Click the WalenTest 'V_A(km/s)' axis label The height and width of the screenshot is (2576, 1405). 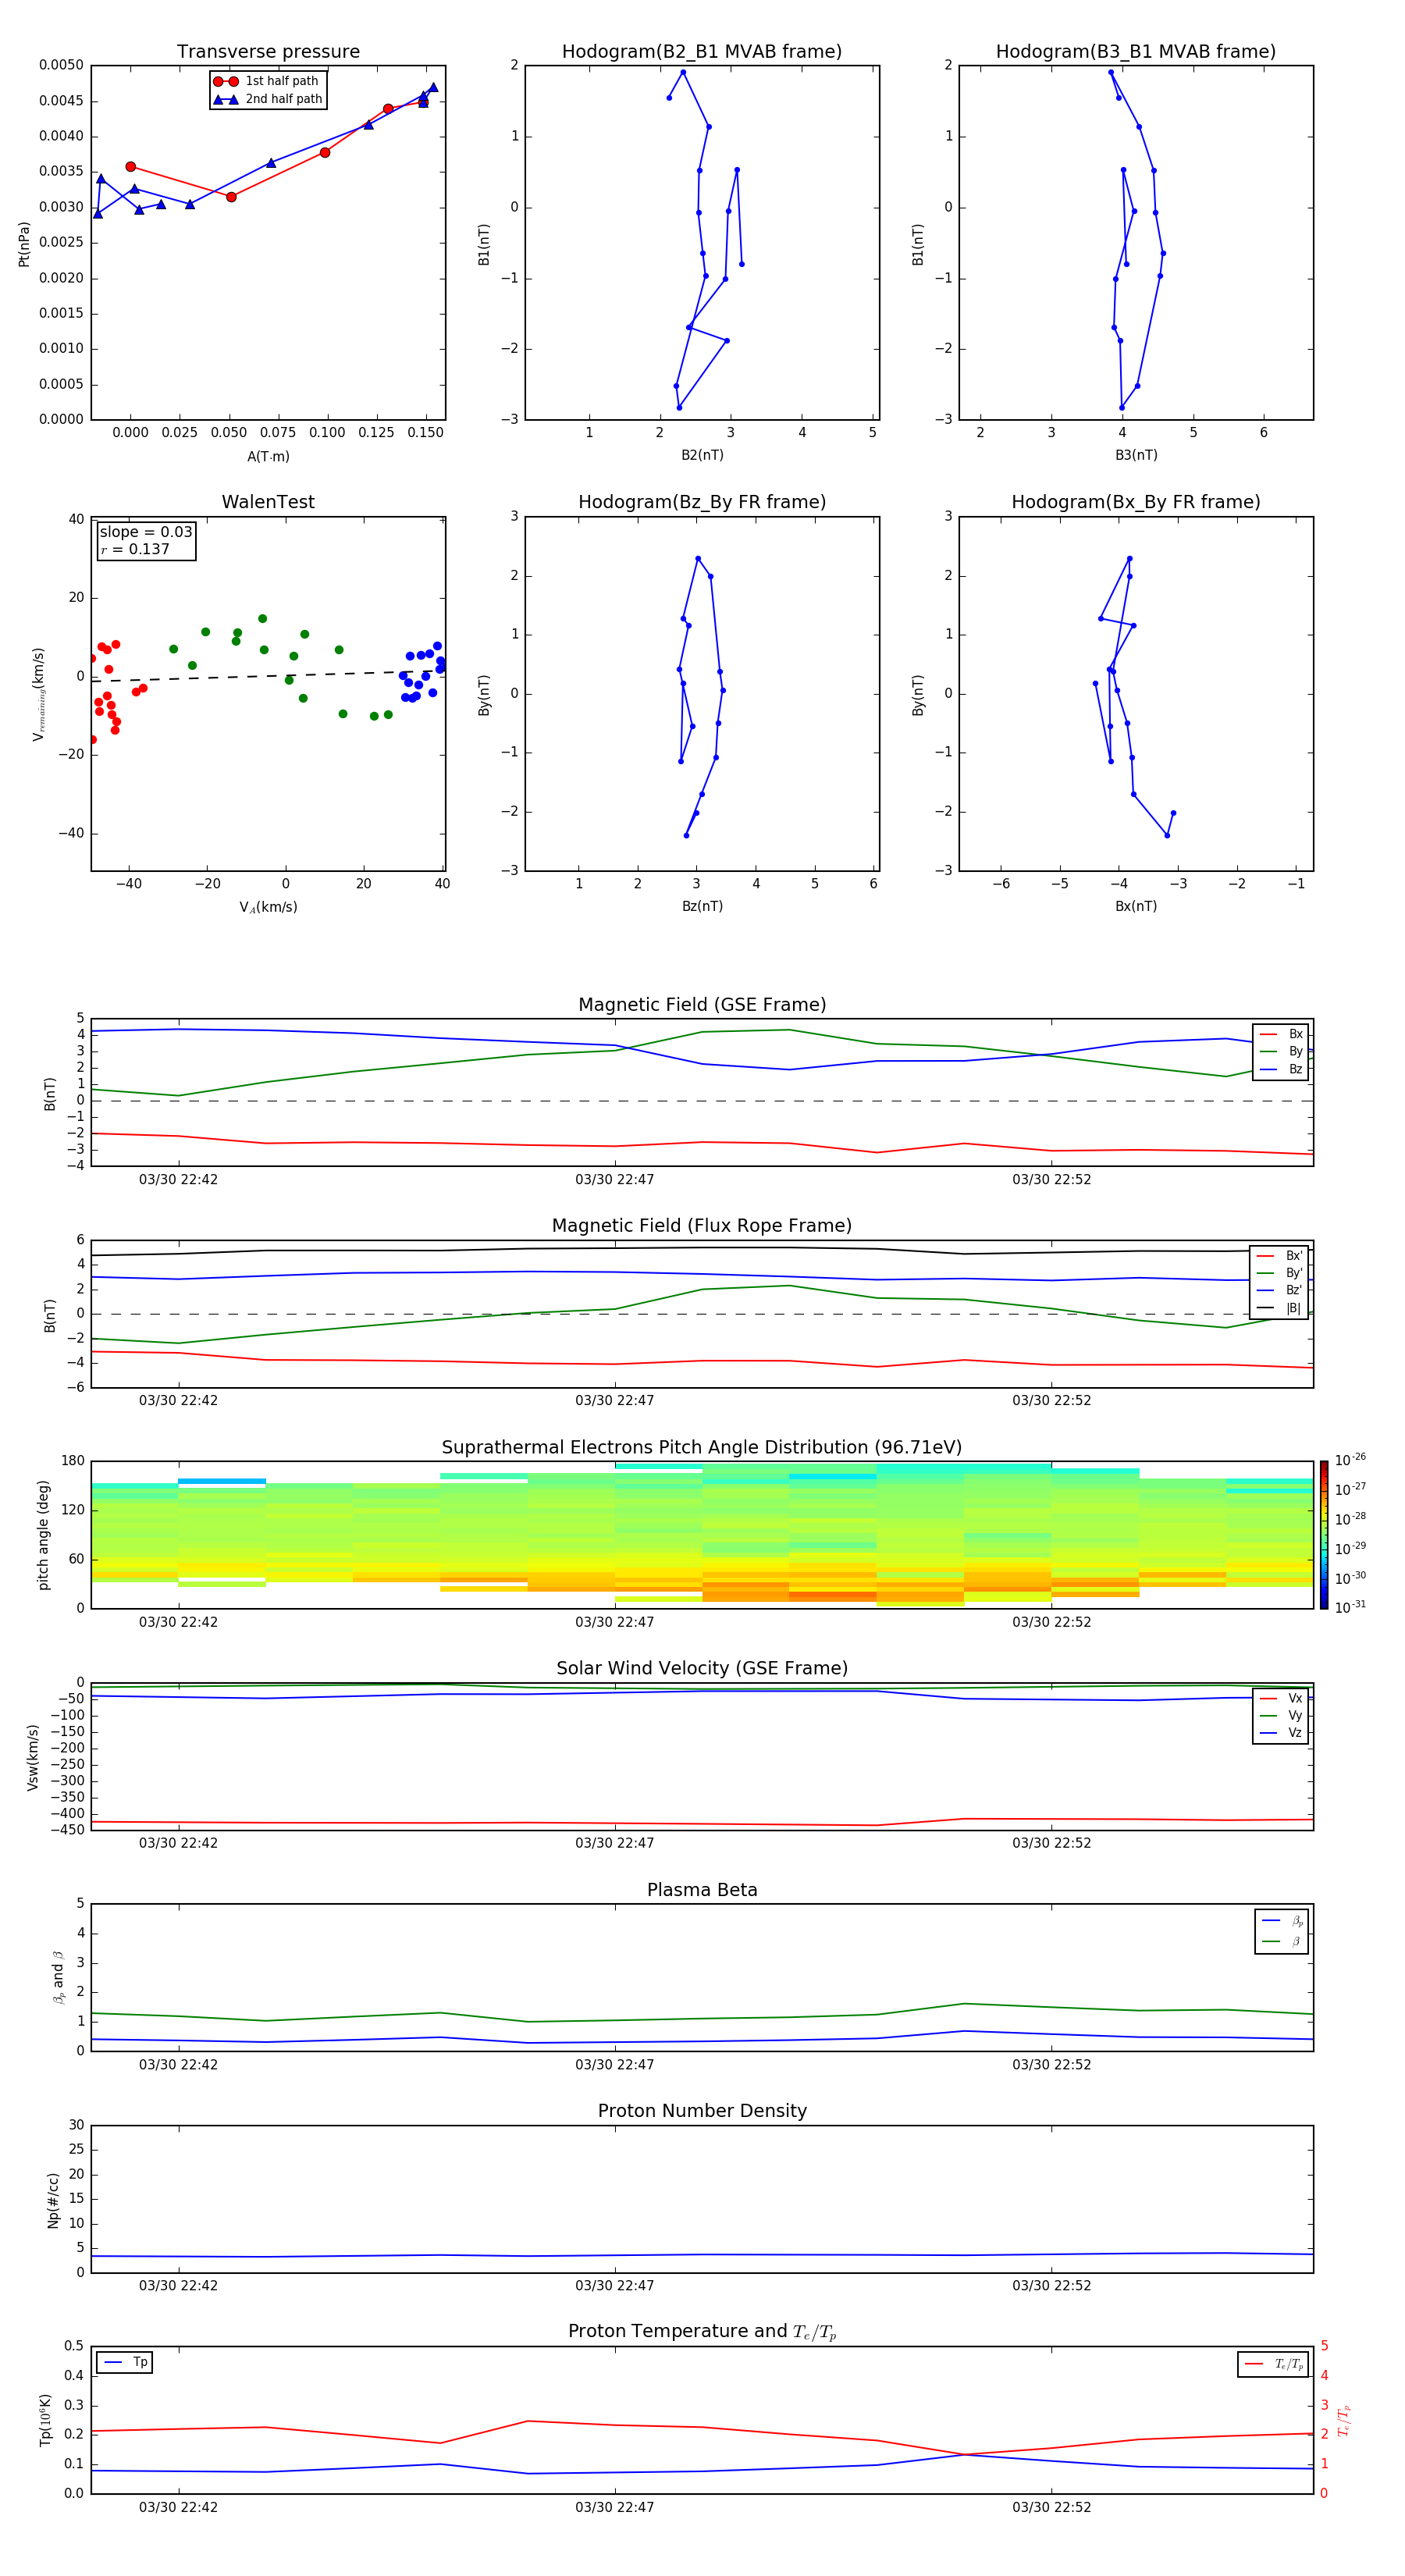[x=268, y=907]
